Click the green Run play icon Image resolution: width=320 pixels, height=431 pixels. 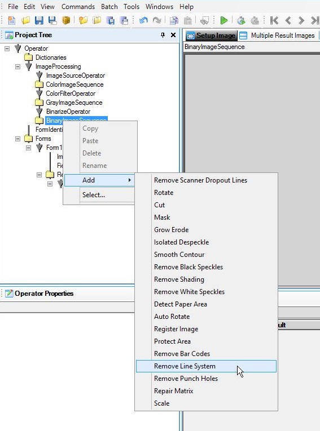click(224, 20)
